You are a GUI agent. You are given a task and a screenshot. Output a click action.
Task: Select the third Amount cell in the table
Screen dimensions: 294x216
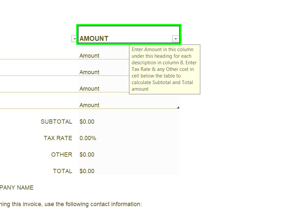pos(102,88)
